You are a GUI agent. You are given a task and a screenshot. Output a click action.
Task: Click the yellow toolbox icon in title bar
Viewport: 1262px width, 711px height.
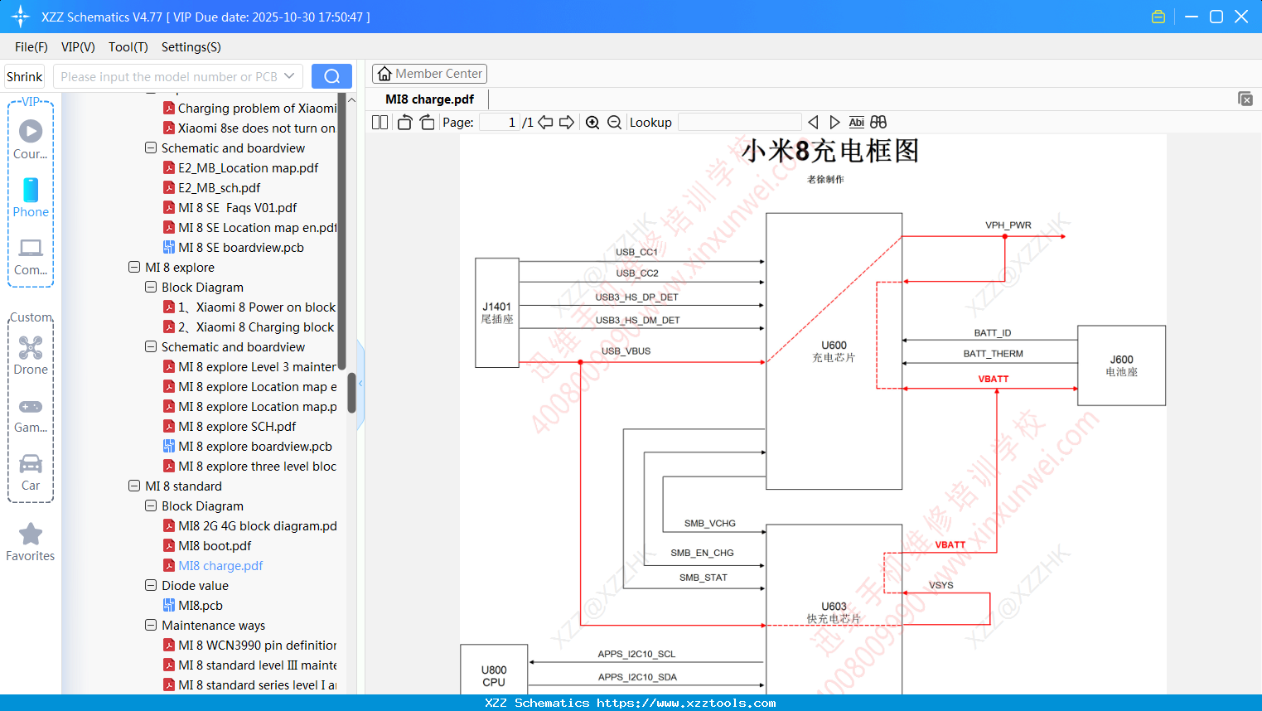1158,17
